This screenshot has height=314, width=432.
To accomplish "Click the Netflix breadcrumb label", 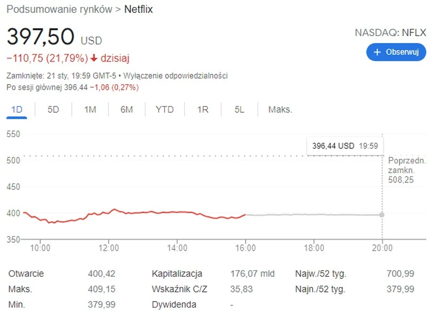I will [139, 9].
